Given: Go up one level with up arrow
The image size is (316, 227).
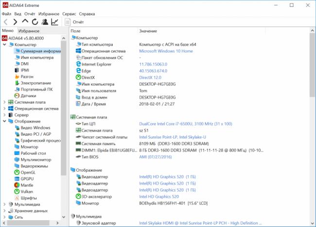Looking at the screenshot, I should [x=25, y=21].
